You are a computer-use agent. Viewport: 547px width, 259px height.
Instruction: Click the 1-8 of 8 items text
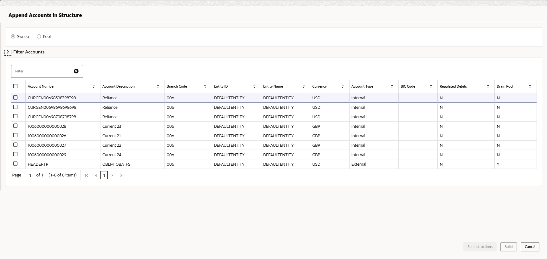pyautogui.click(x=62, y=175)
